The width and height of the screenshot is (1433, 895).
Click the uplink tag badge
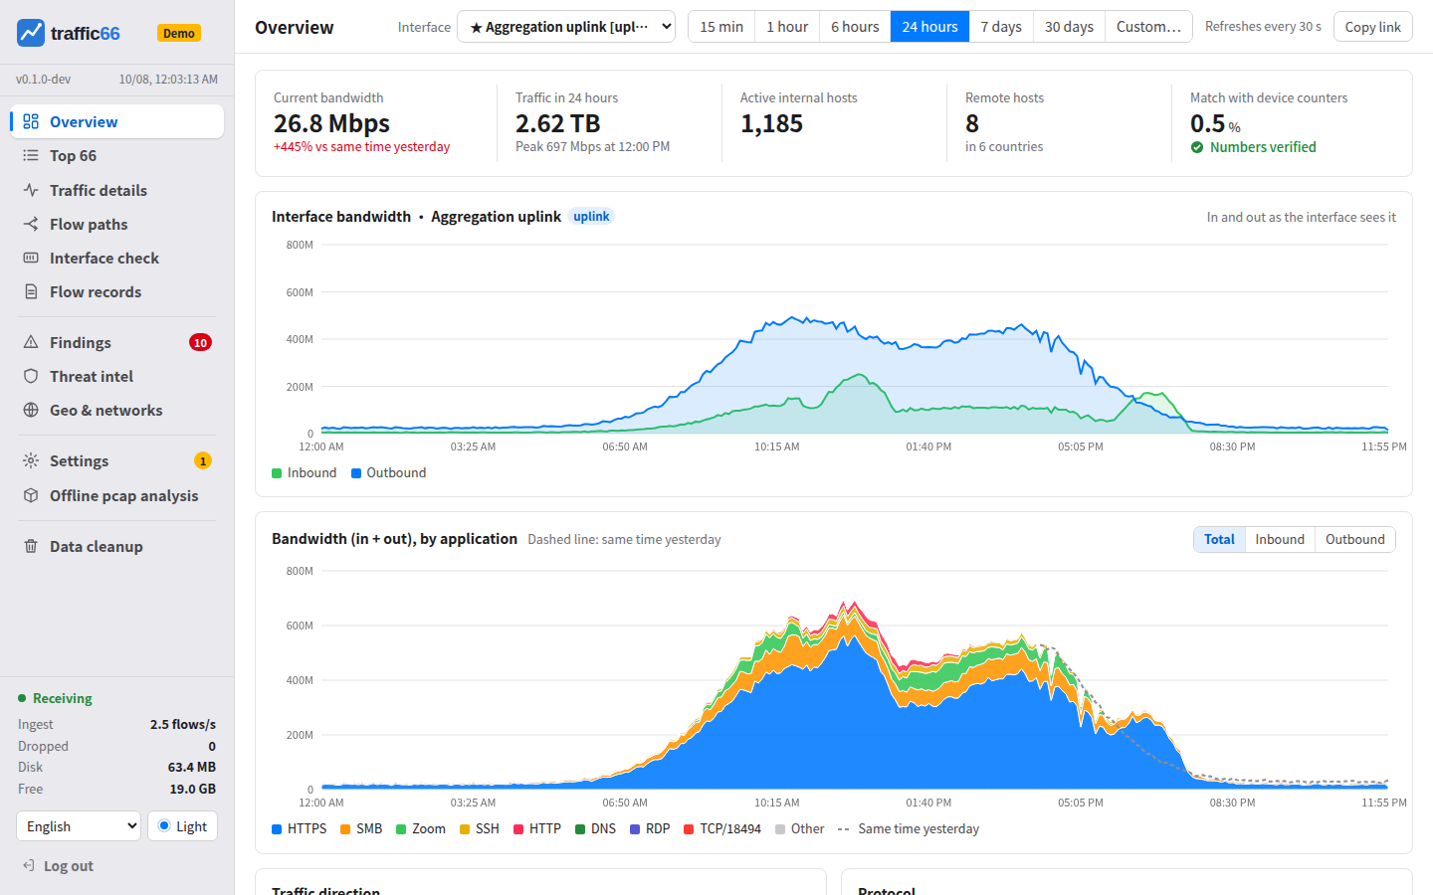pyautogui.click(x=591, y=217)
